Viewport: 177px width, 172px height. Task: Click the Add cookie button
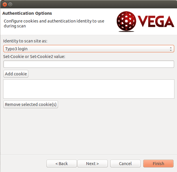[16, 74]
